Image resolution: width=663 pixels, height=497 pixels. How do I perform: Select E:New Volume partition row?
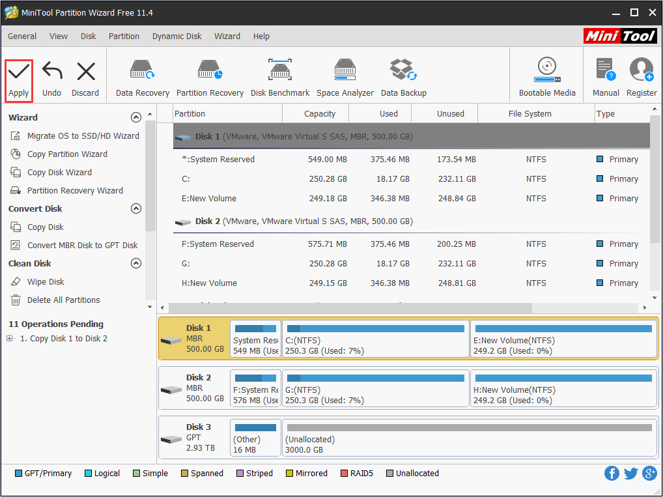pyautogui.click(x=209, y=199)
